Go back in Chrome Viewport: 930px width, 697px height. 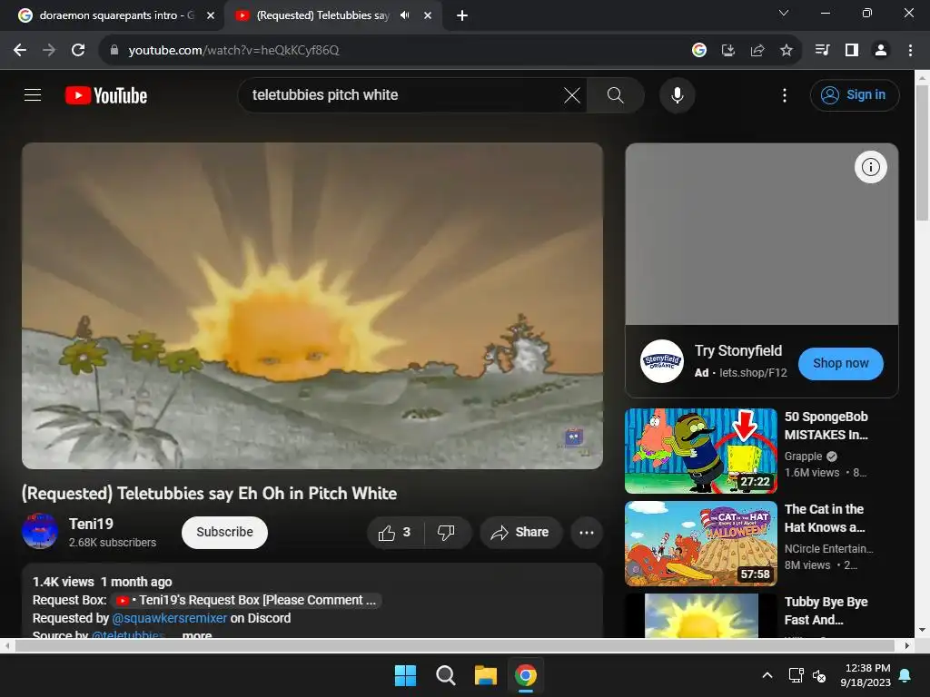tap(20, 50)
